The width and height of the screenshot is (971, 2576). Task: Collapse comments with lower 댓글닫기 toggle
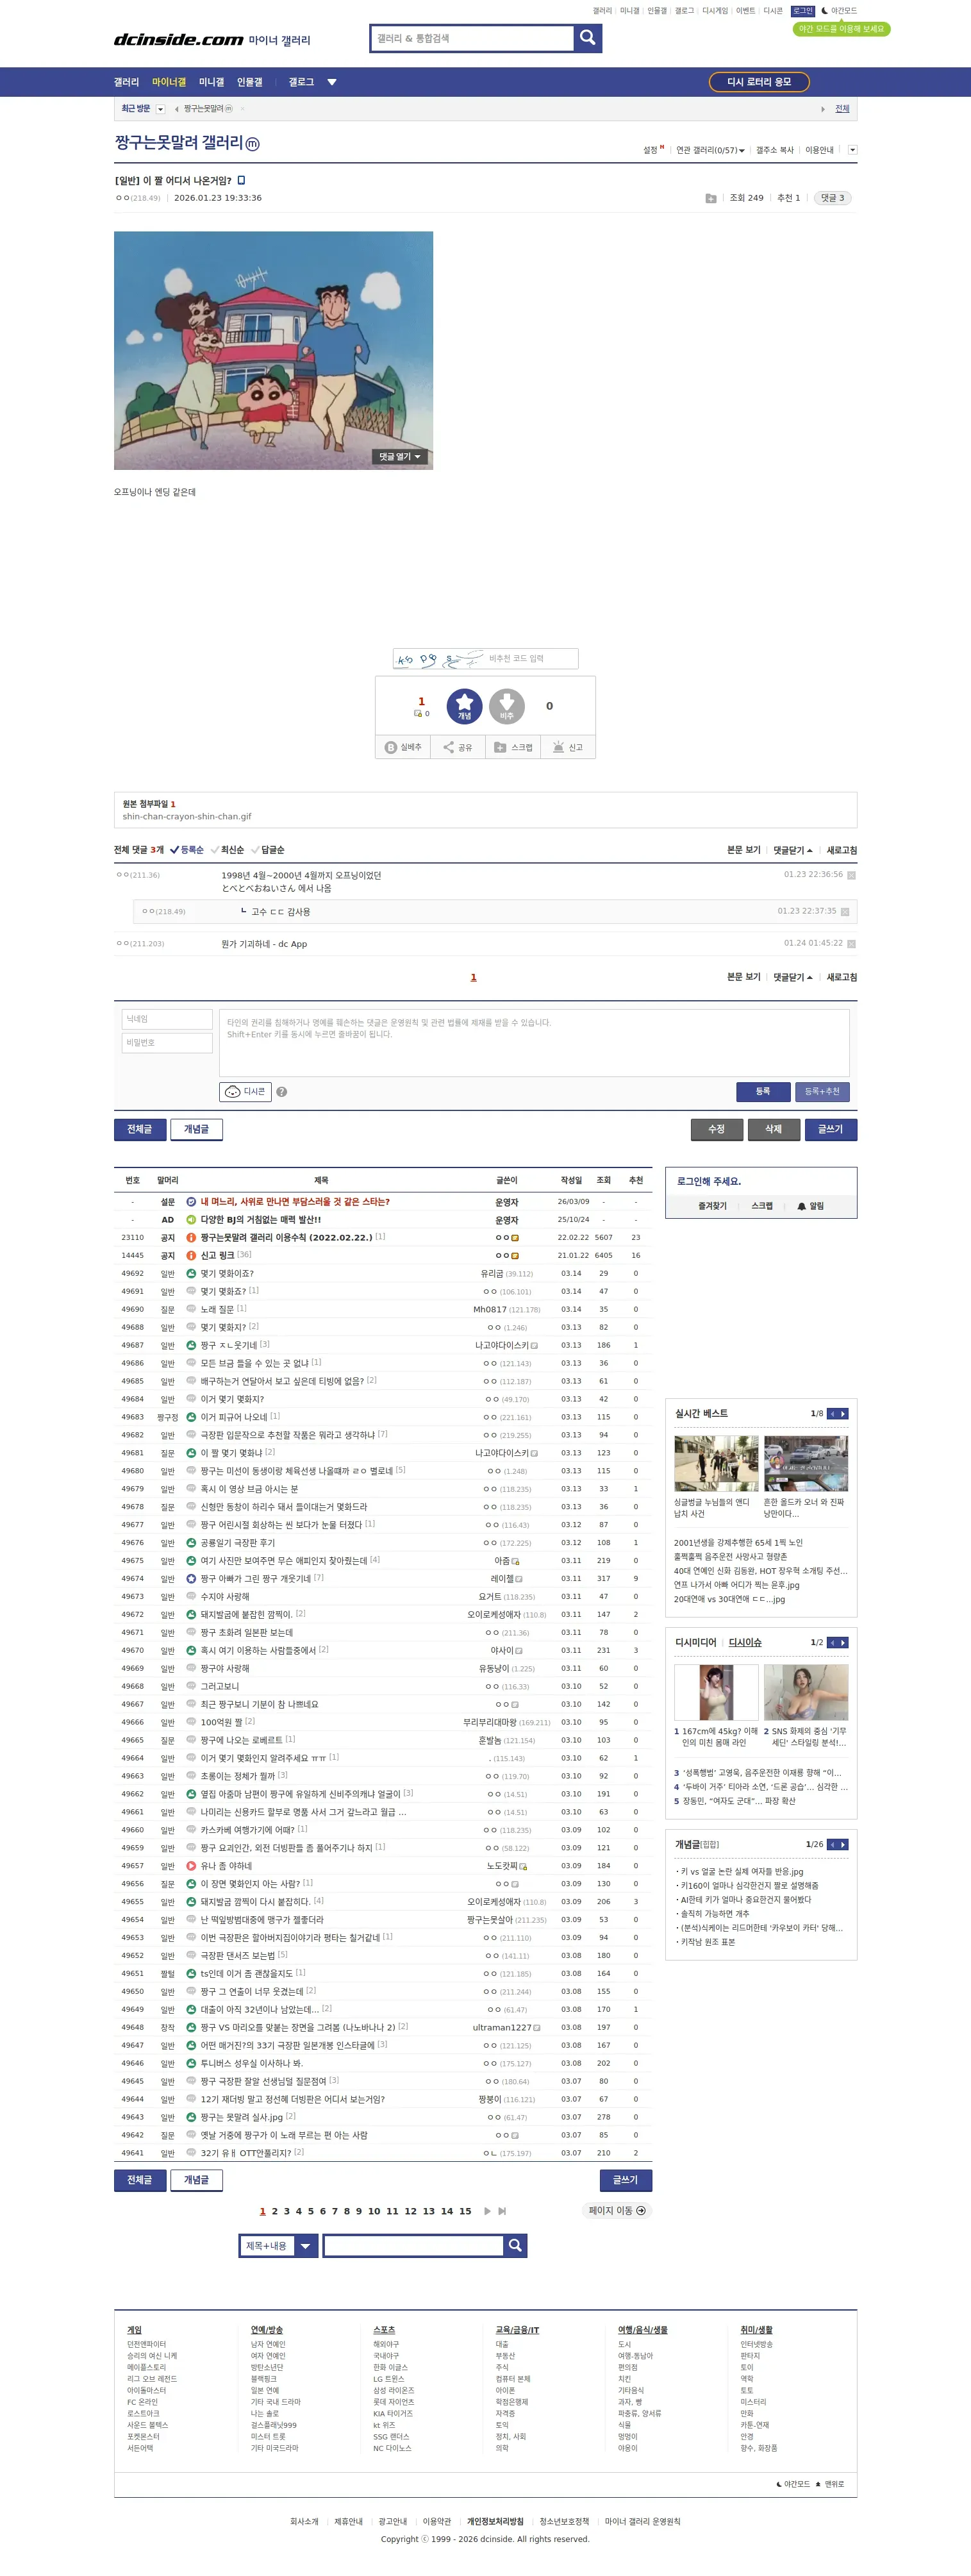pyautogui.click(x=793, y=977)
